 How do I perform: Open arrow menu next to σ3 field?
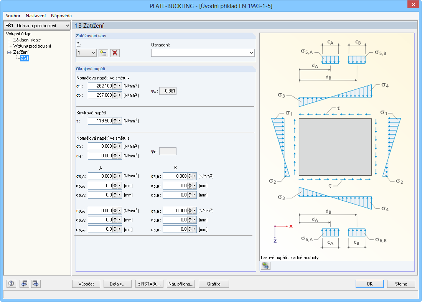(x=120, y=146)
